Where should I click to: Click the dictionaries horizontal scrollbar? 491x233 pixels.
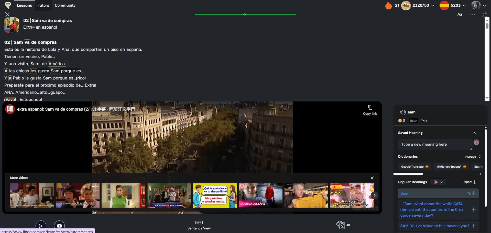tap(408, 174)
